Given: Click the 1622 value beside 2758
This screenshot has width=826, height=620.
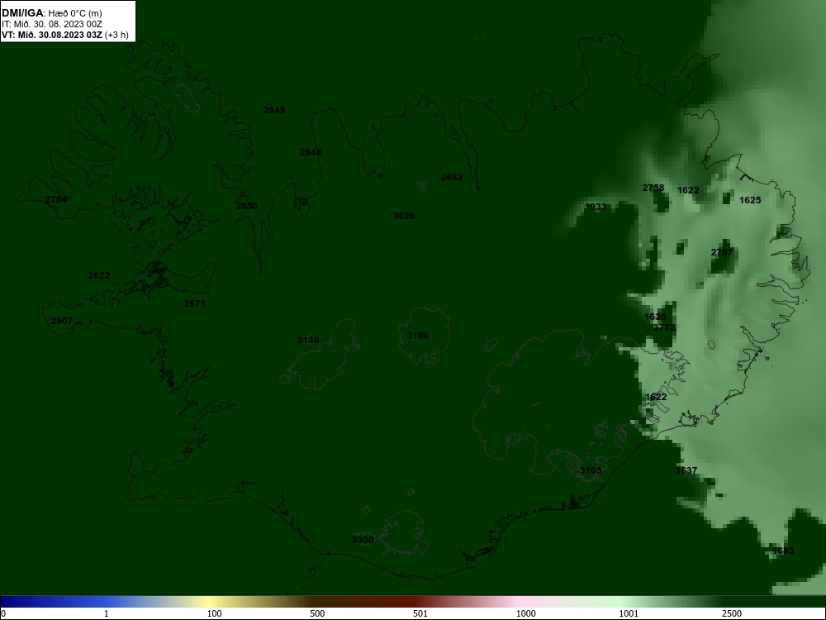Looking at the screenshot, I should pos(688,190).
